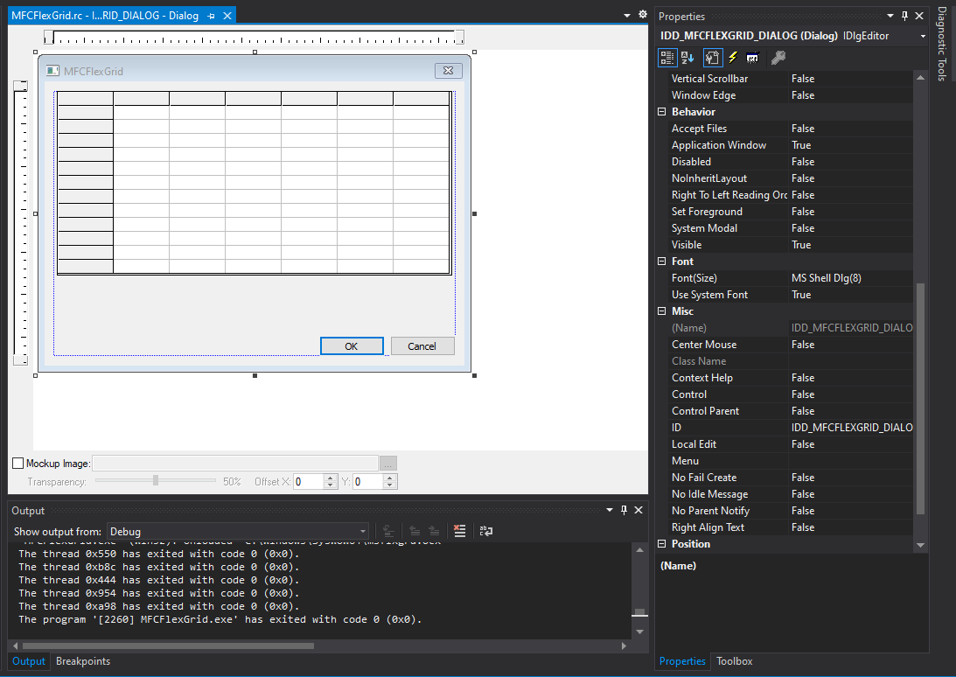Pin the Properties panel

(x=904, y=16)
